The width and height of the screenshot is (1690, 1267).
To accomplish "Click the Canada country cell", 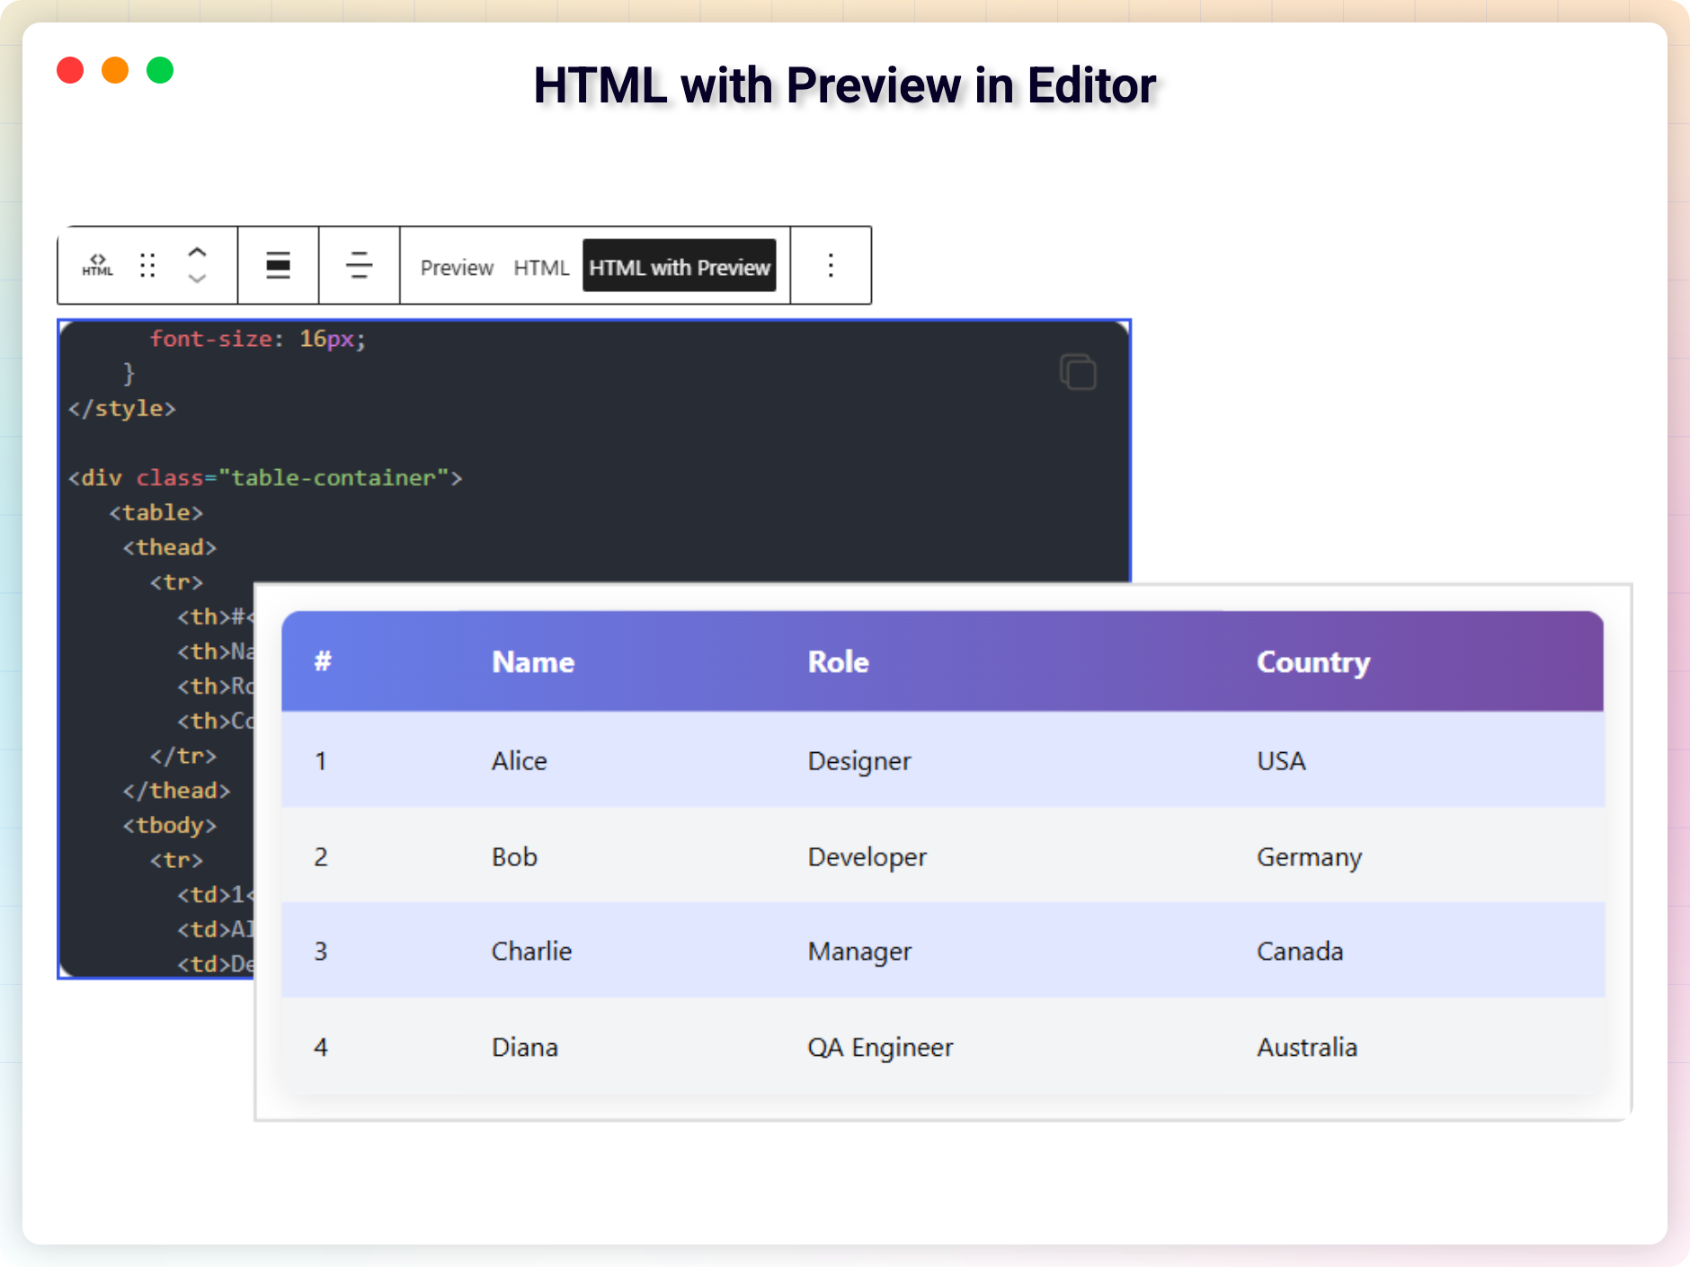I will pyautogui.click(x=1300, y=951).
